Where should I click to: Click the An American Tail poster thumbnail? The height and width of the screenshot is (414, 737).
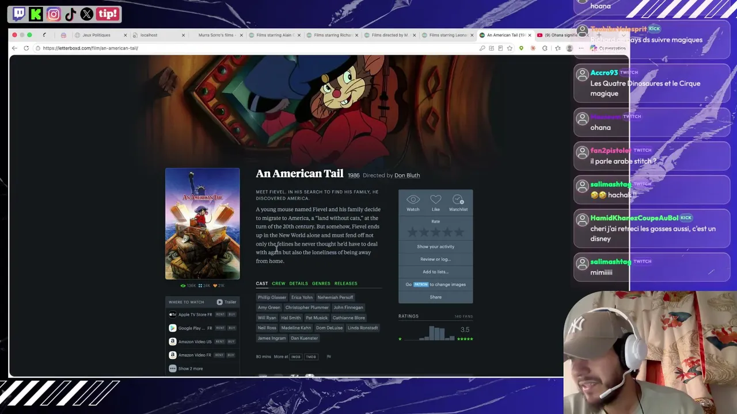coord(203,224)
